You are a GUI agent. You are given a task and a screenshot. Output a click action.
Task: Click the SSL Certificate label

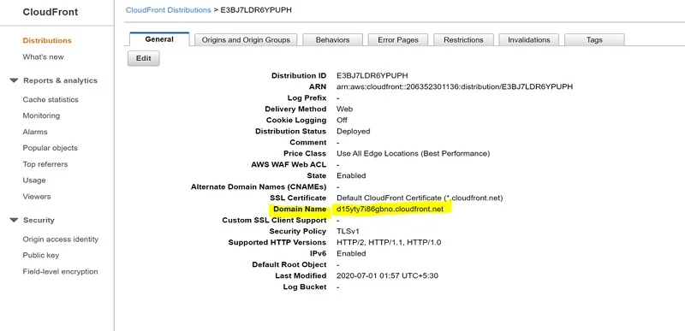pyautogui.click(x=298, y=198)
